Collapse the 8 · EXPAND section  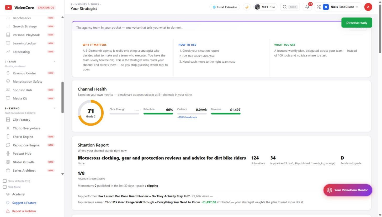(54, 108)
